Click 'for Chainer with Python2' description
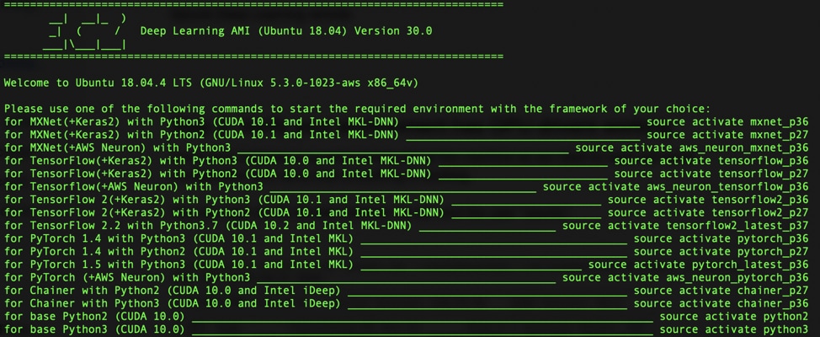This screenshot has height=337, width=820. pyautogui.click(x=172, y=291)
